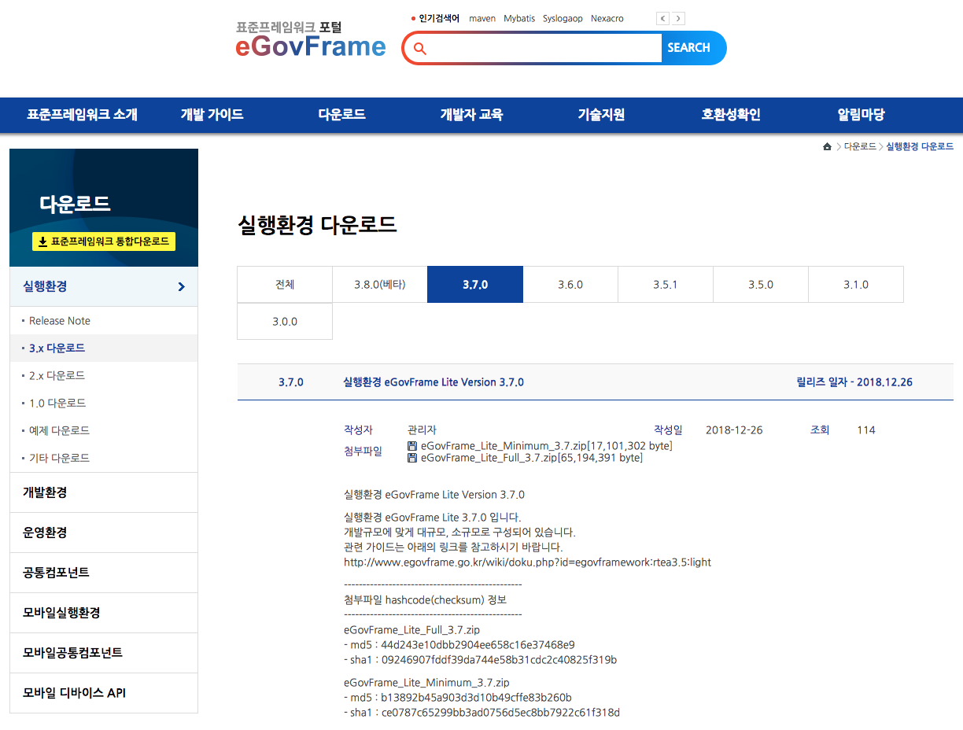This screenshot has width=963, height=730.
Task: Open the 기술지원 main menu
Action: click(601, 115)
